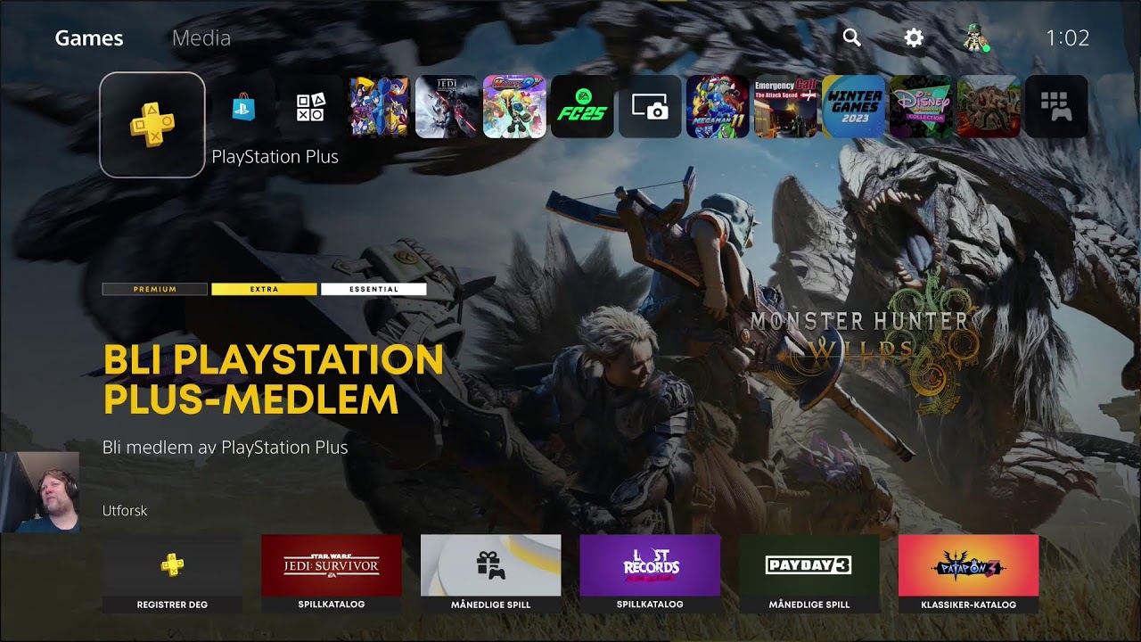Open the settings gear icon

pos(914,37)
